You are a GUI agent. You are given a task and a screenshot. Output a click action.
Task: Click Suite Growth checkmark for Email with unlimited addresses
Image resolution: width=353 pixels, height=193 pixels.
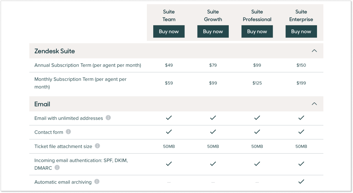point(213,118)
